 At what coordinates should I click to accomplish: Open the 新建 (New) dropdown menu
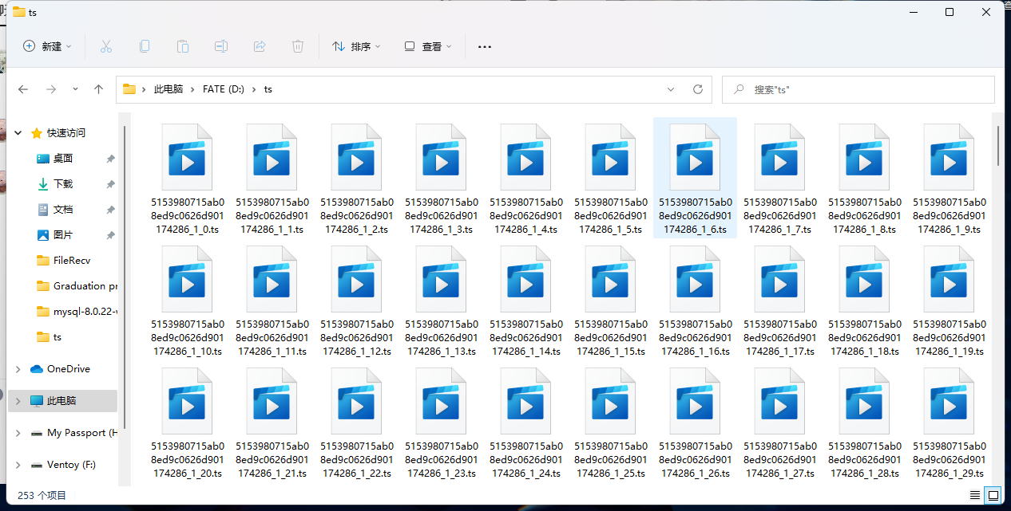[x=48, y=46]
